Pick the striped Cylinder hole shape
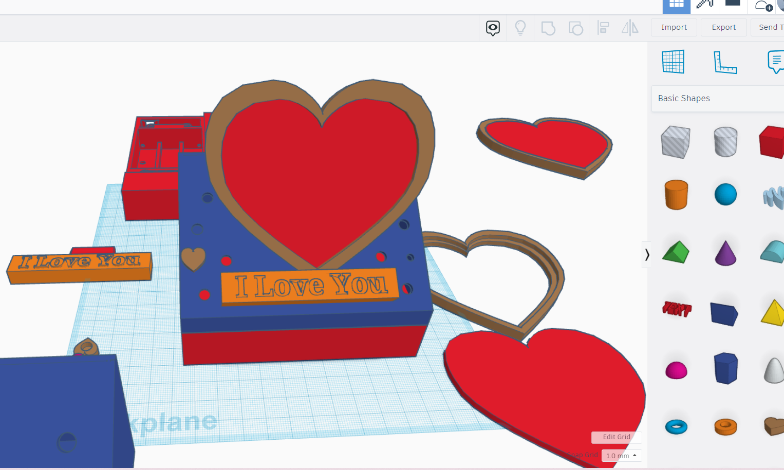 click(725, 142)
